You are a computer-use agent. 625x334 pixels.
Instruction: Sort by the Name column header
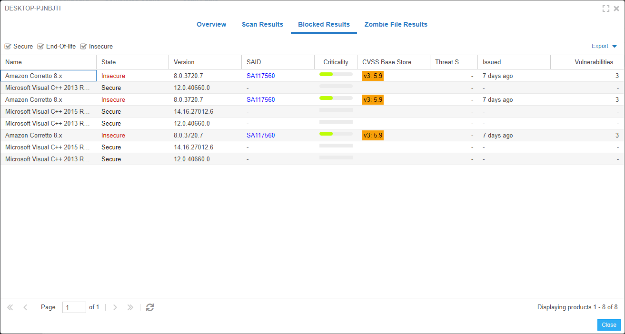pyautogui.click(x=13, y=62)
